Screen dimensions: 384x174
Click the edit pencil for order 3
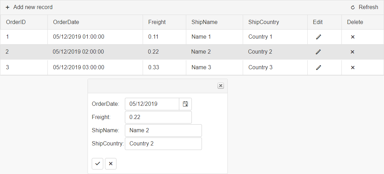click(x=318, y=68)
